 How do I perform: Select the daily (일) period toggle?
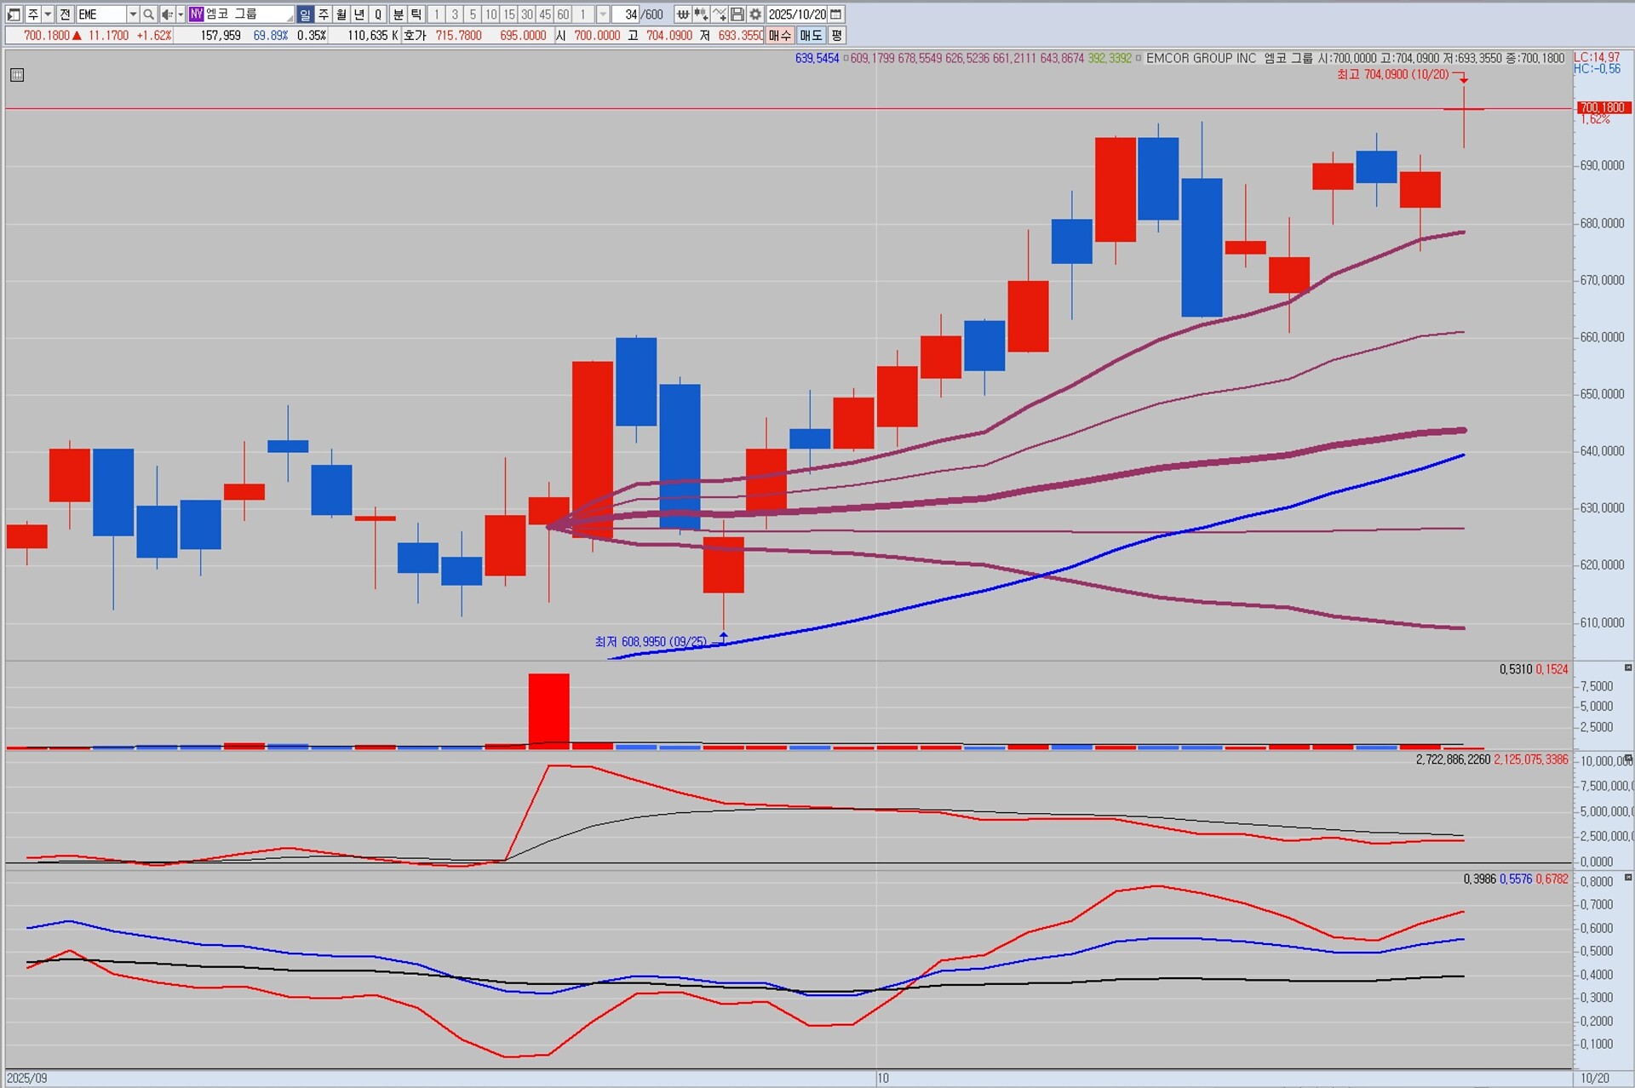click(x=305, y=14)
